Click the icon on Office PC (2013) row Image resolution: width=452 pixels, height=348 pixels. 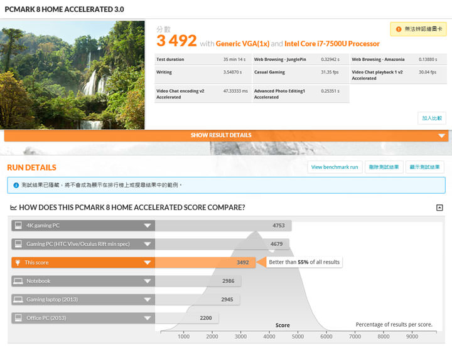[18, 318]
